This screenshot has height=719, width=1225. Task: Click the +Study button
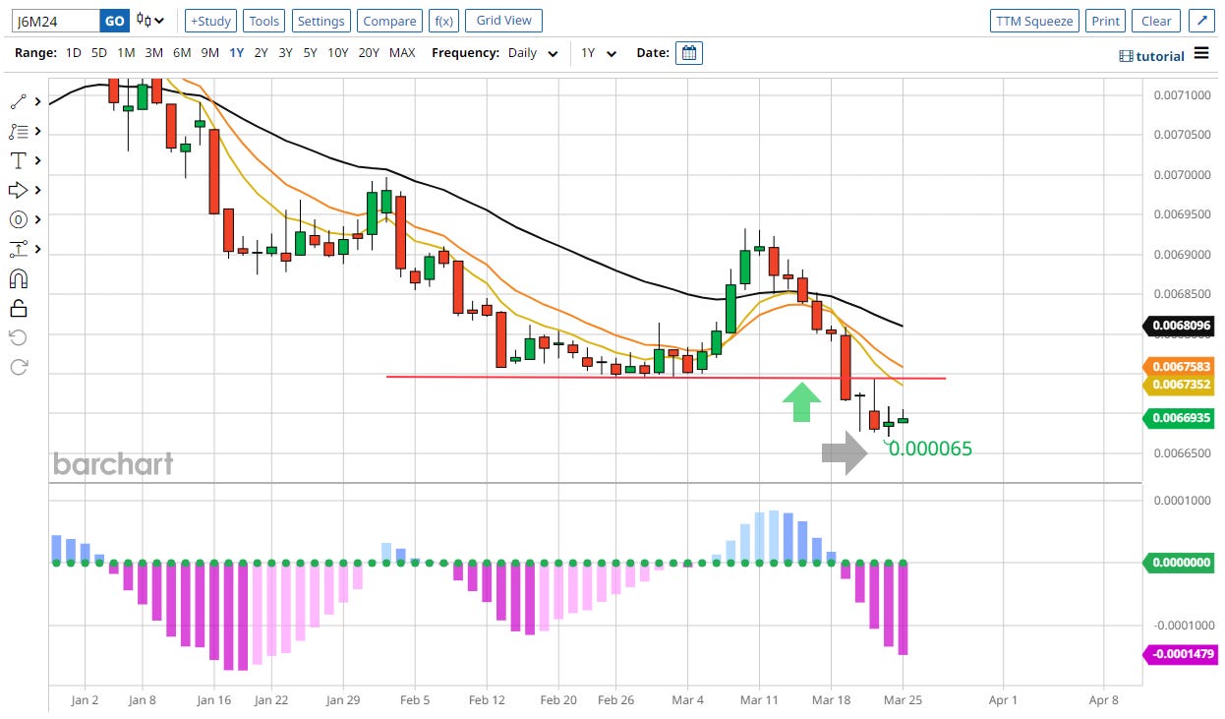[210, 21]
